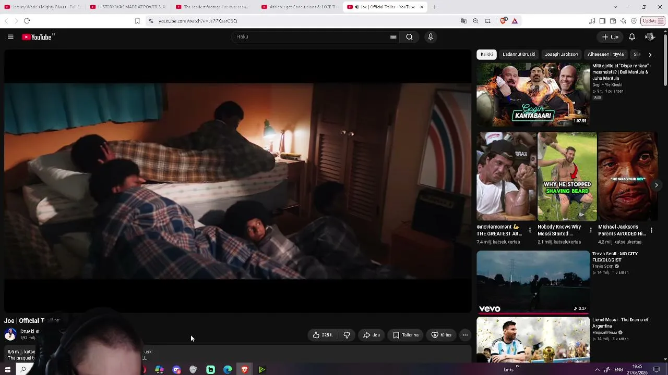The width and height of the screenshot is (668, 375).
Task: Open new browser tab
Action: click(434, 7)
